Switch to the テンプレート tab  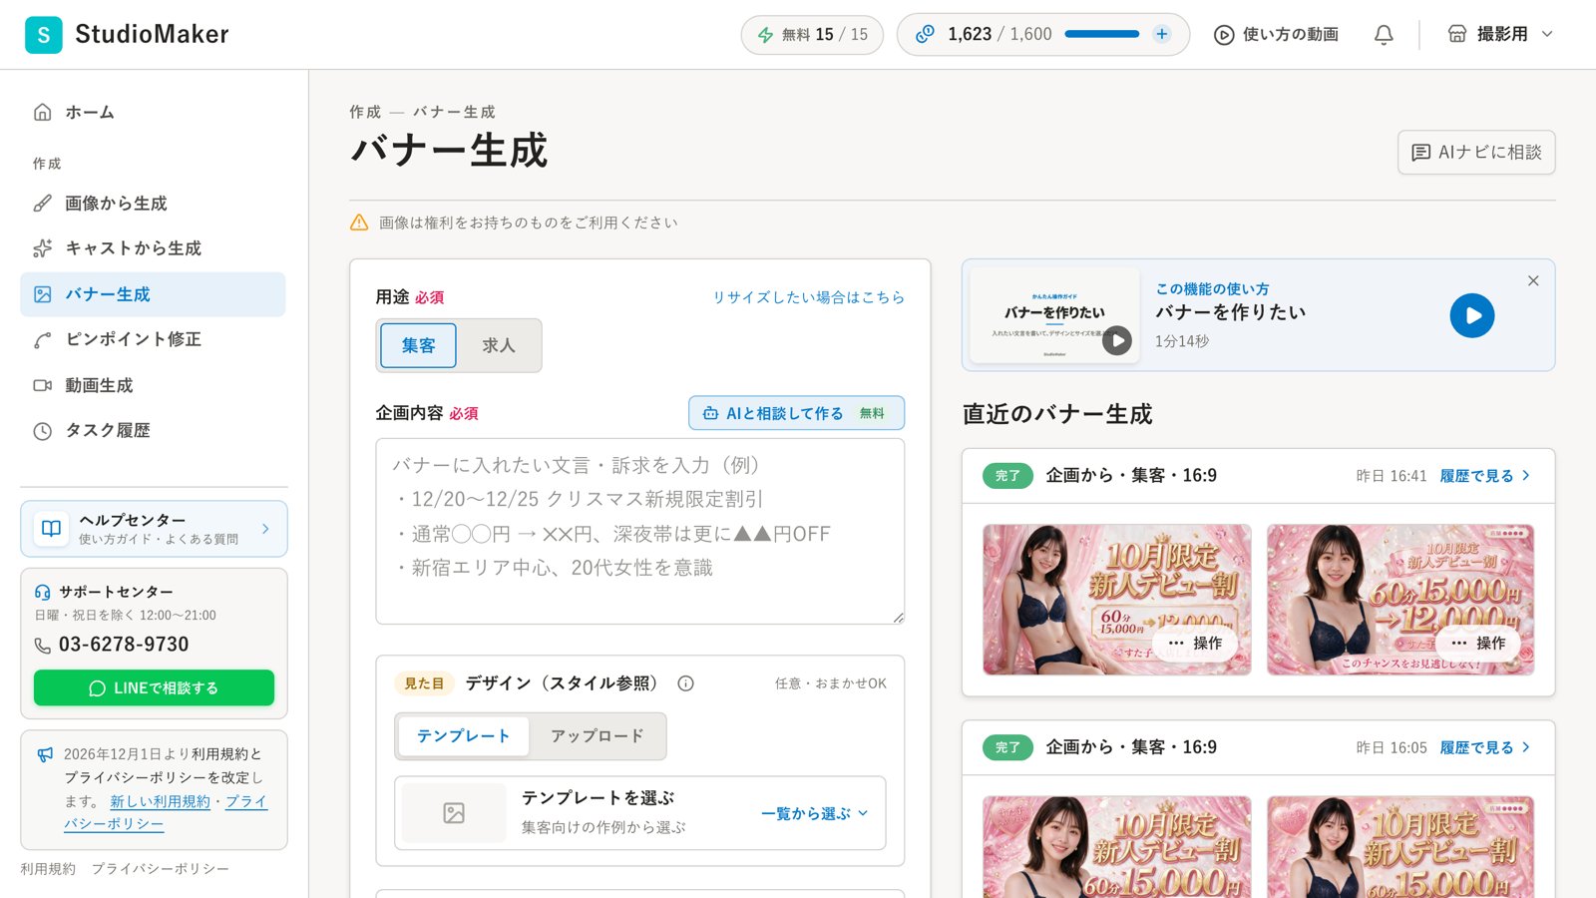(463, 736)
